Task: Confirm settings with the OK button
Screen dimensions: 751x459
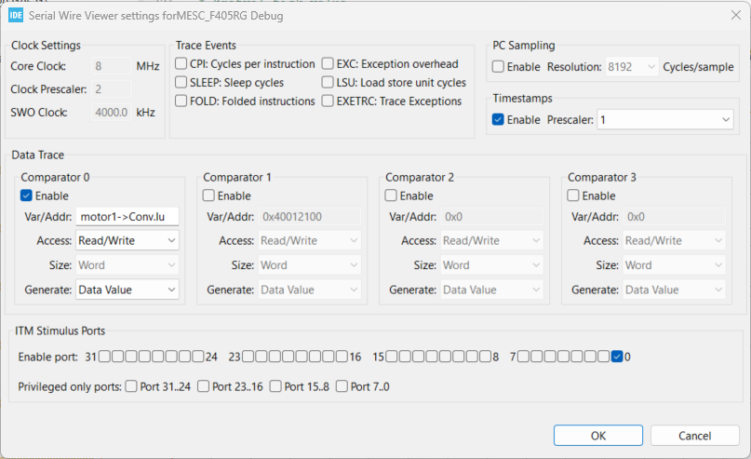Action: pyautogui.click(x=598, y=435)
